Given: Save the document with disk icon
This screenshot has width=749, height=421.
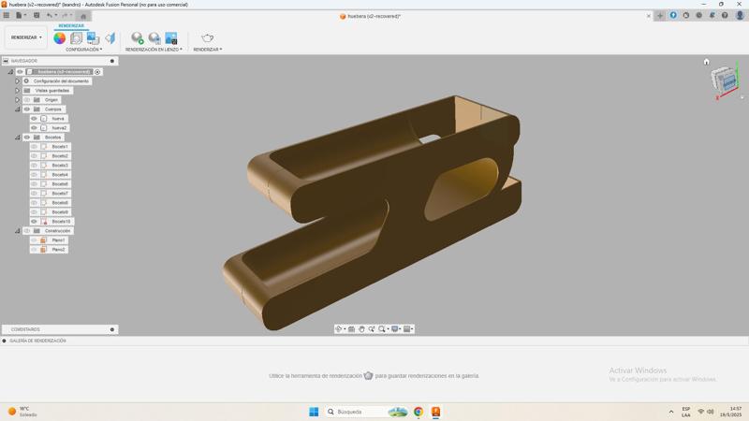Looking at the screenshot, I should point(37,15).
